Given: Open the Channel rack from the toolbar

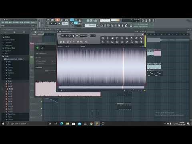Looking at the screenshot, I should click(109, 25).
